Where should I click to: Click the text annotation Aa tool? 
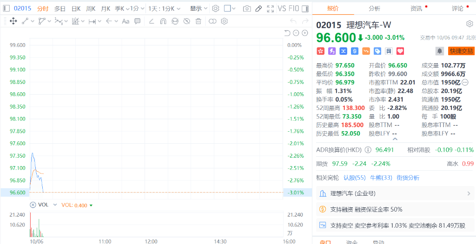126,21
